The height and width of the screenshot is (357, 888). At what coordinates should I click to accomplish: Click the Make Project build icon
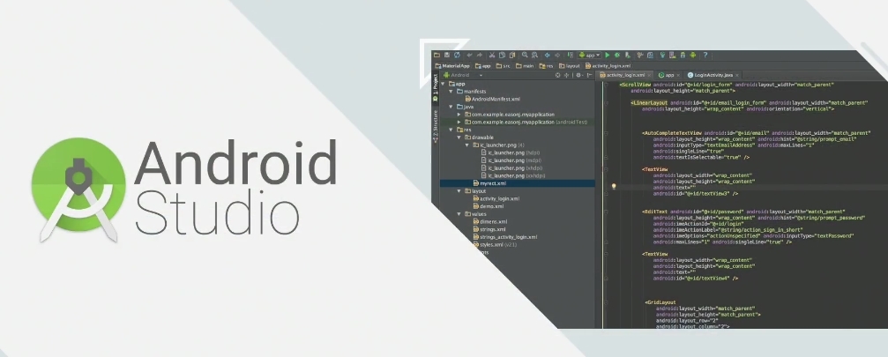(571, 55)
